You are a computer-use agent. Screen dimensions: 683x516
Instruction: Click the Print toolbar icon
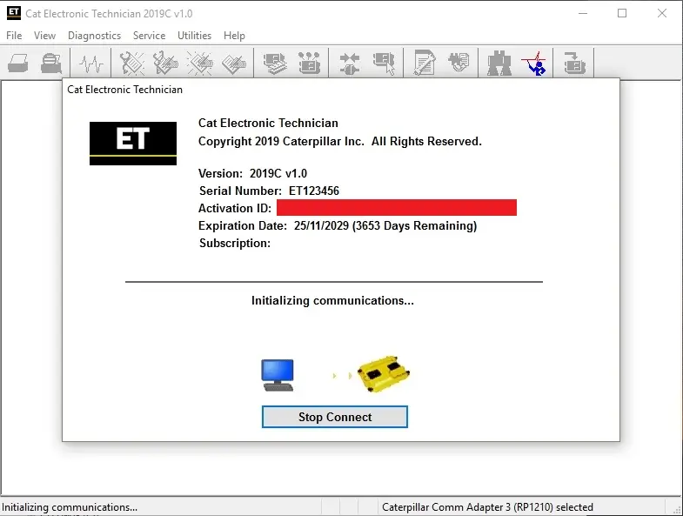(18, 64)
